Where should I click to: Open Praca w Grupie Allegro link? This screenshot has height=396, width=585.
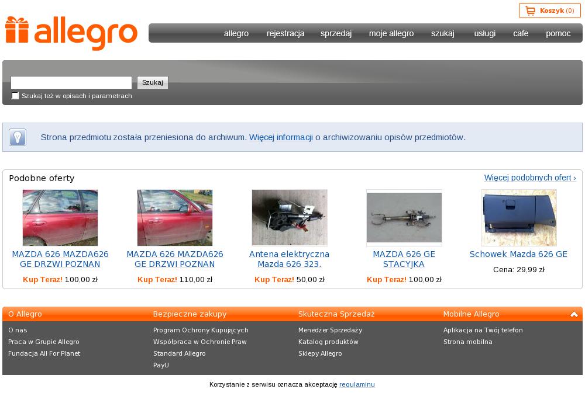[44, 342]
